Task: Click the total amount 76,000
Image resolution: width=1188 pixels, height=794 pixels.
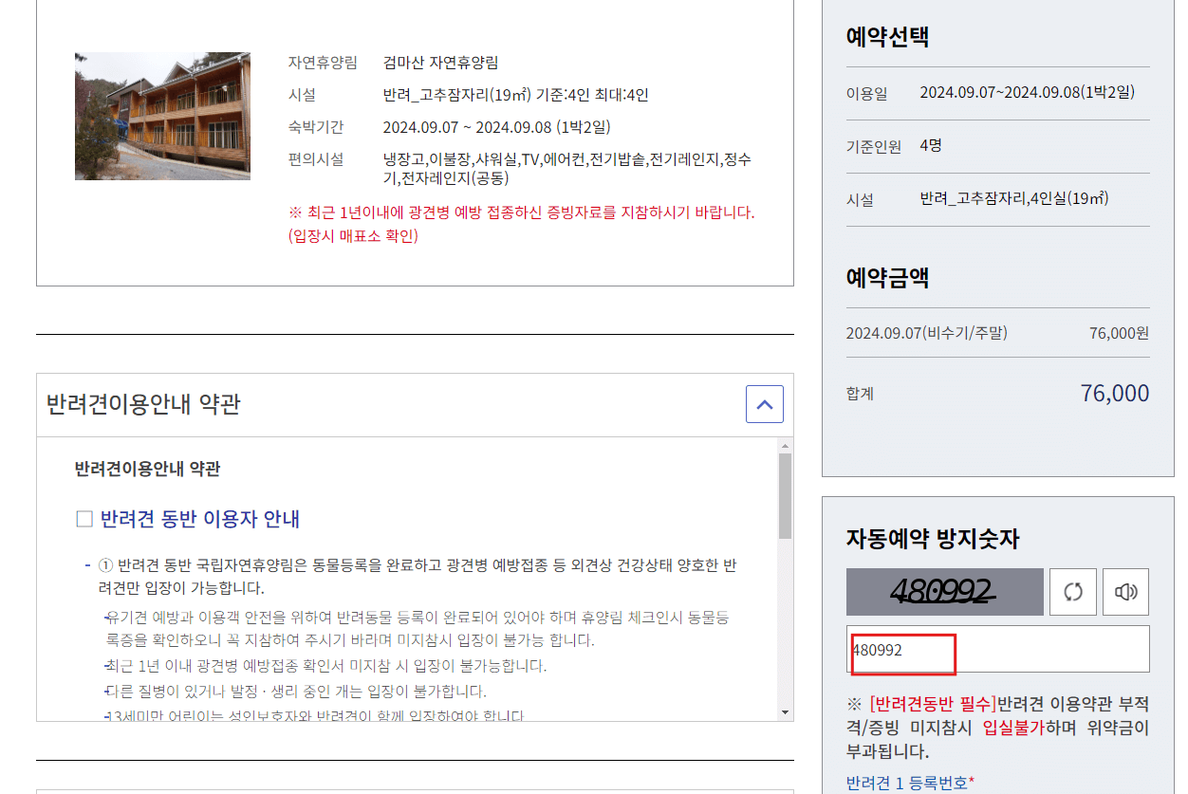Action: (x=1114, y=393)
